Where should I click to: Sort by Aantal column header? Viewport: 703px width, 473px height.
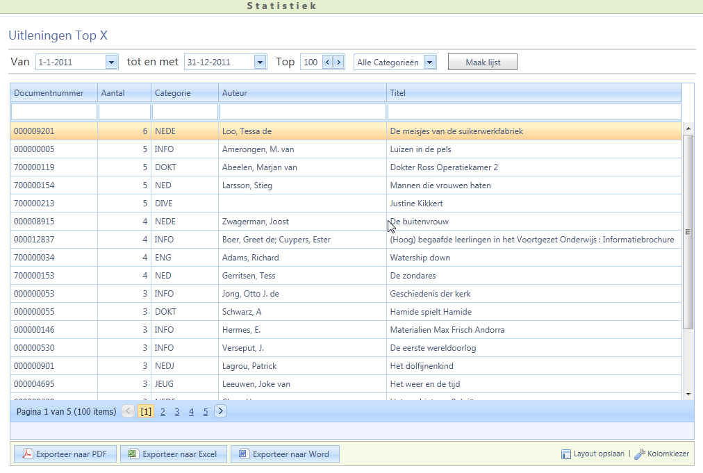tap(124, 93)
